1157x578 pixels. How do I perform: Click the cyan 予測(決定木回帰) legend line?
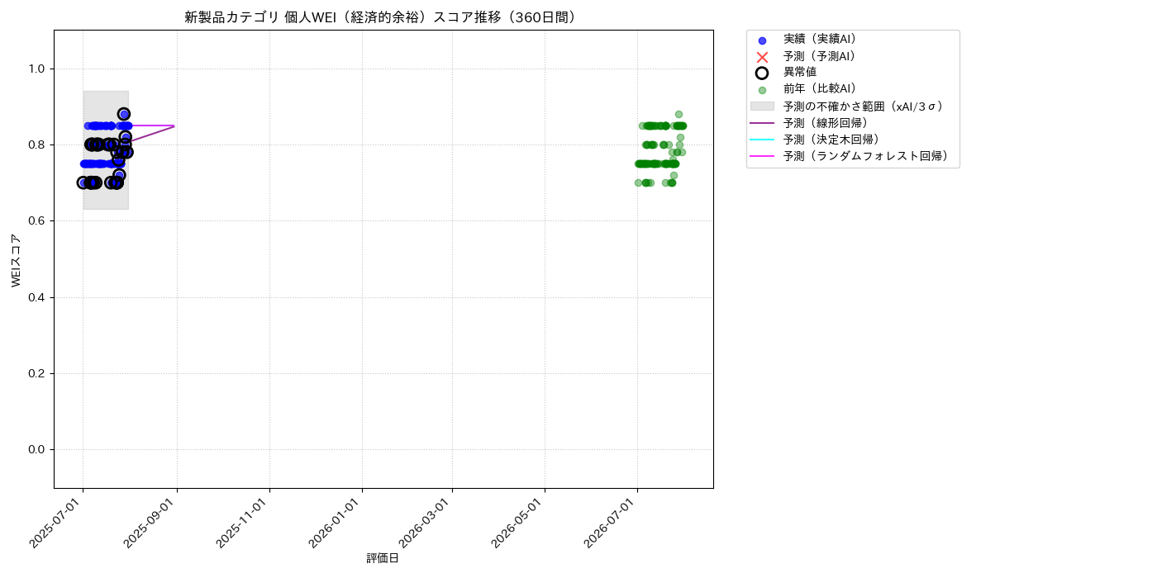coord(762,140)
